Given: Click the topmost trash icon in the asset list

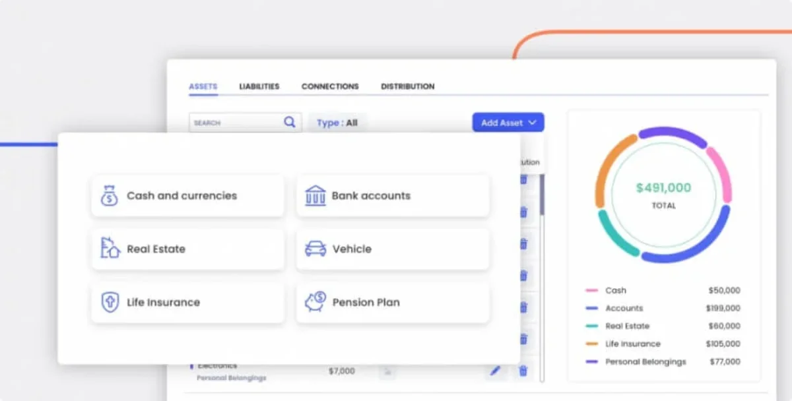Looking at the screenshot, I should (x=523, y=180).
